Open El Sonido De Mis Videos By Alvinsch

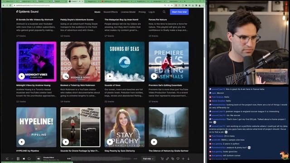pos(35,19)
